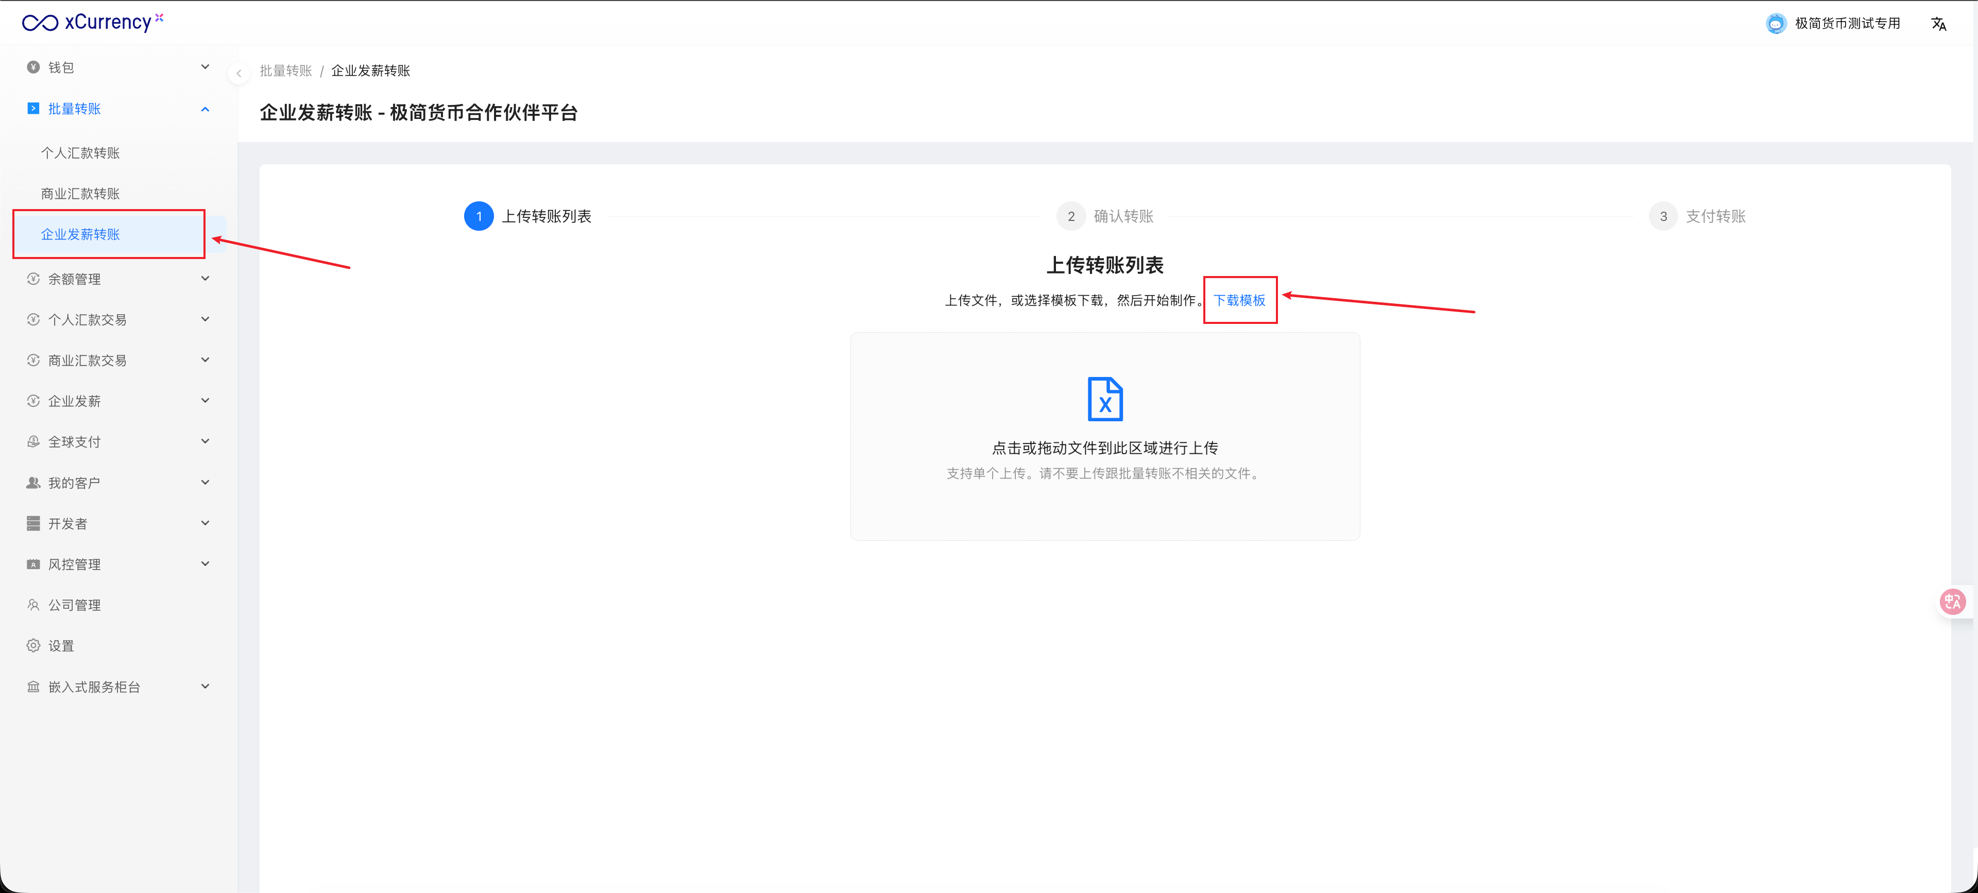The height and width of the screenshot is (893, 1978).
Task: Click the 公司管理 icon in sidebar
Action: coord(33,605)
